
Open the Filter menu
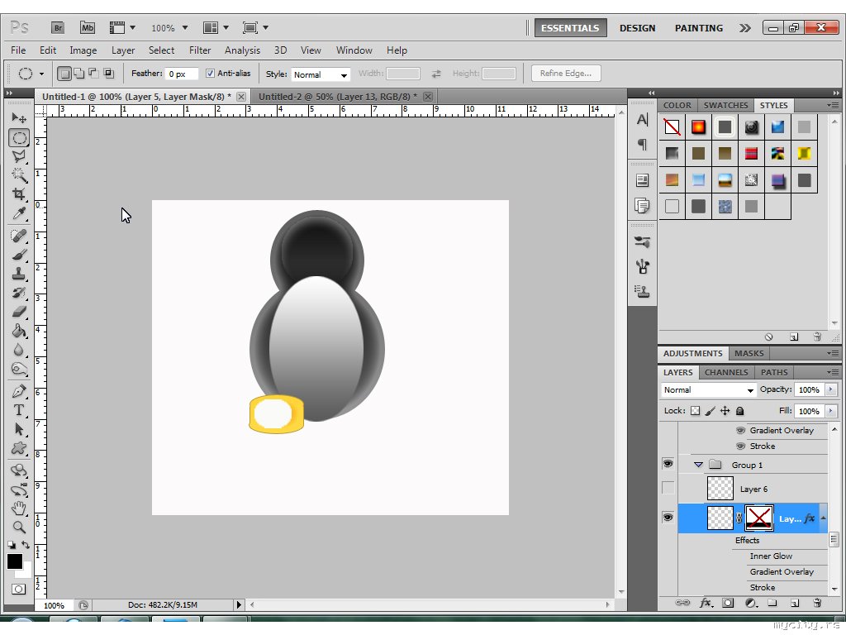200,50
